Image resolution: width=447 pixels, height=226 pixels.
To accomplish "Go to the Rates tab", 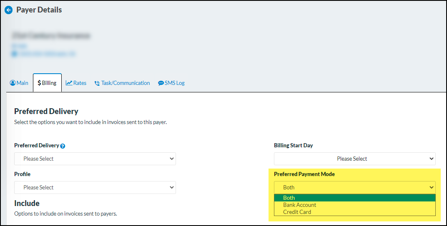I will coord(79,83).
